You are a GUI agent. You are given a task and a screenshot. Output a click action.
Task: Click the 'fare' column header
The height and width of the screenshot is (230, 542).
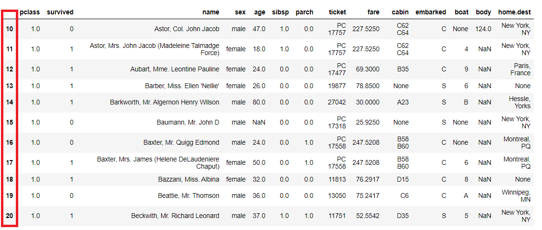coord(373,12)
